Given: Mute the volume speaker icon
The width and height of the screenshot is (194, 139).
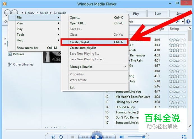Looking at the screenshot, I should [x=122, y=137].
